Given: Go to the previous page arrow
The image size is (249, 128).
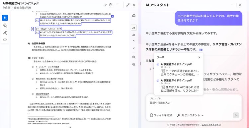Looking at the screenshot, I should point(134,41).
